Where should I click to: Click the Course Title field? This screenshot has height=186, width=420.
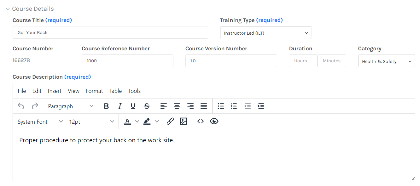coord(110,32)
